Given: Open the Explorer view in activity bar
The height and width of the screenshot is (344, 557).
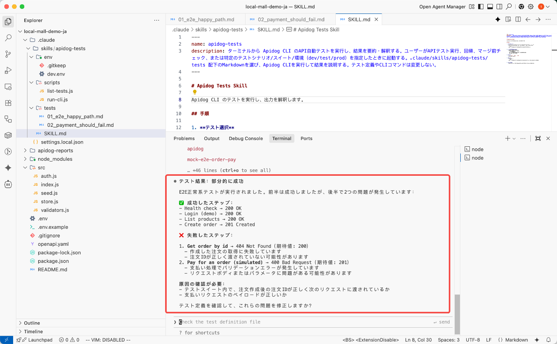Looking at the screenshot, I should pyautogui.click(x=8, y=22).
